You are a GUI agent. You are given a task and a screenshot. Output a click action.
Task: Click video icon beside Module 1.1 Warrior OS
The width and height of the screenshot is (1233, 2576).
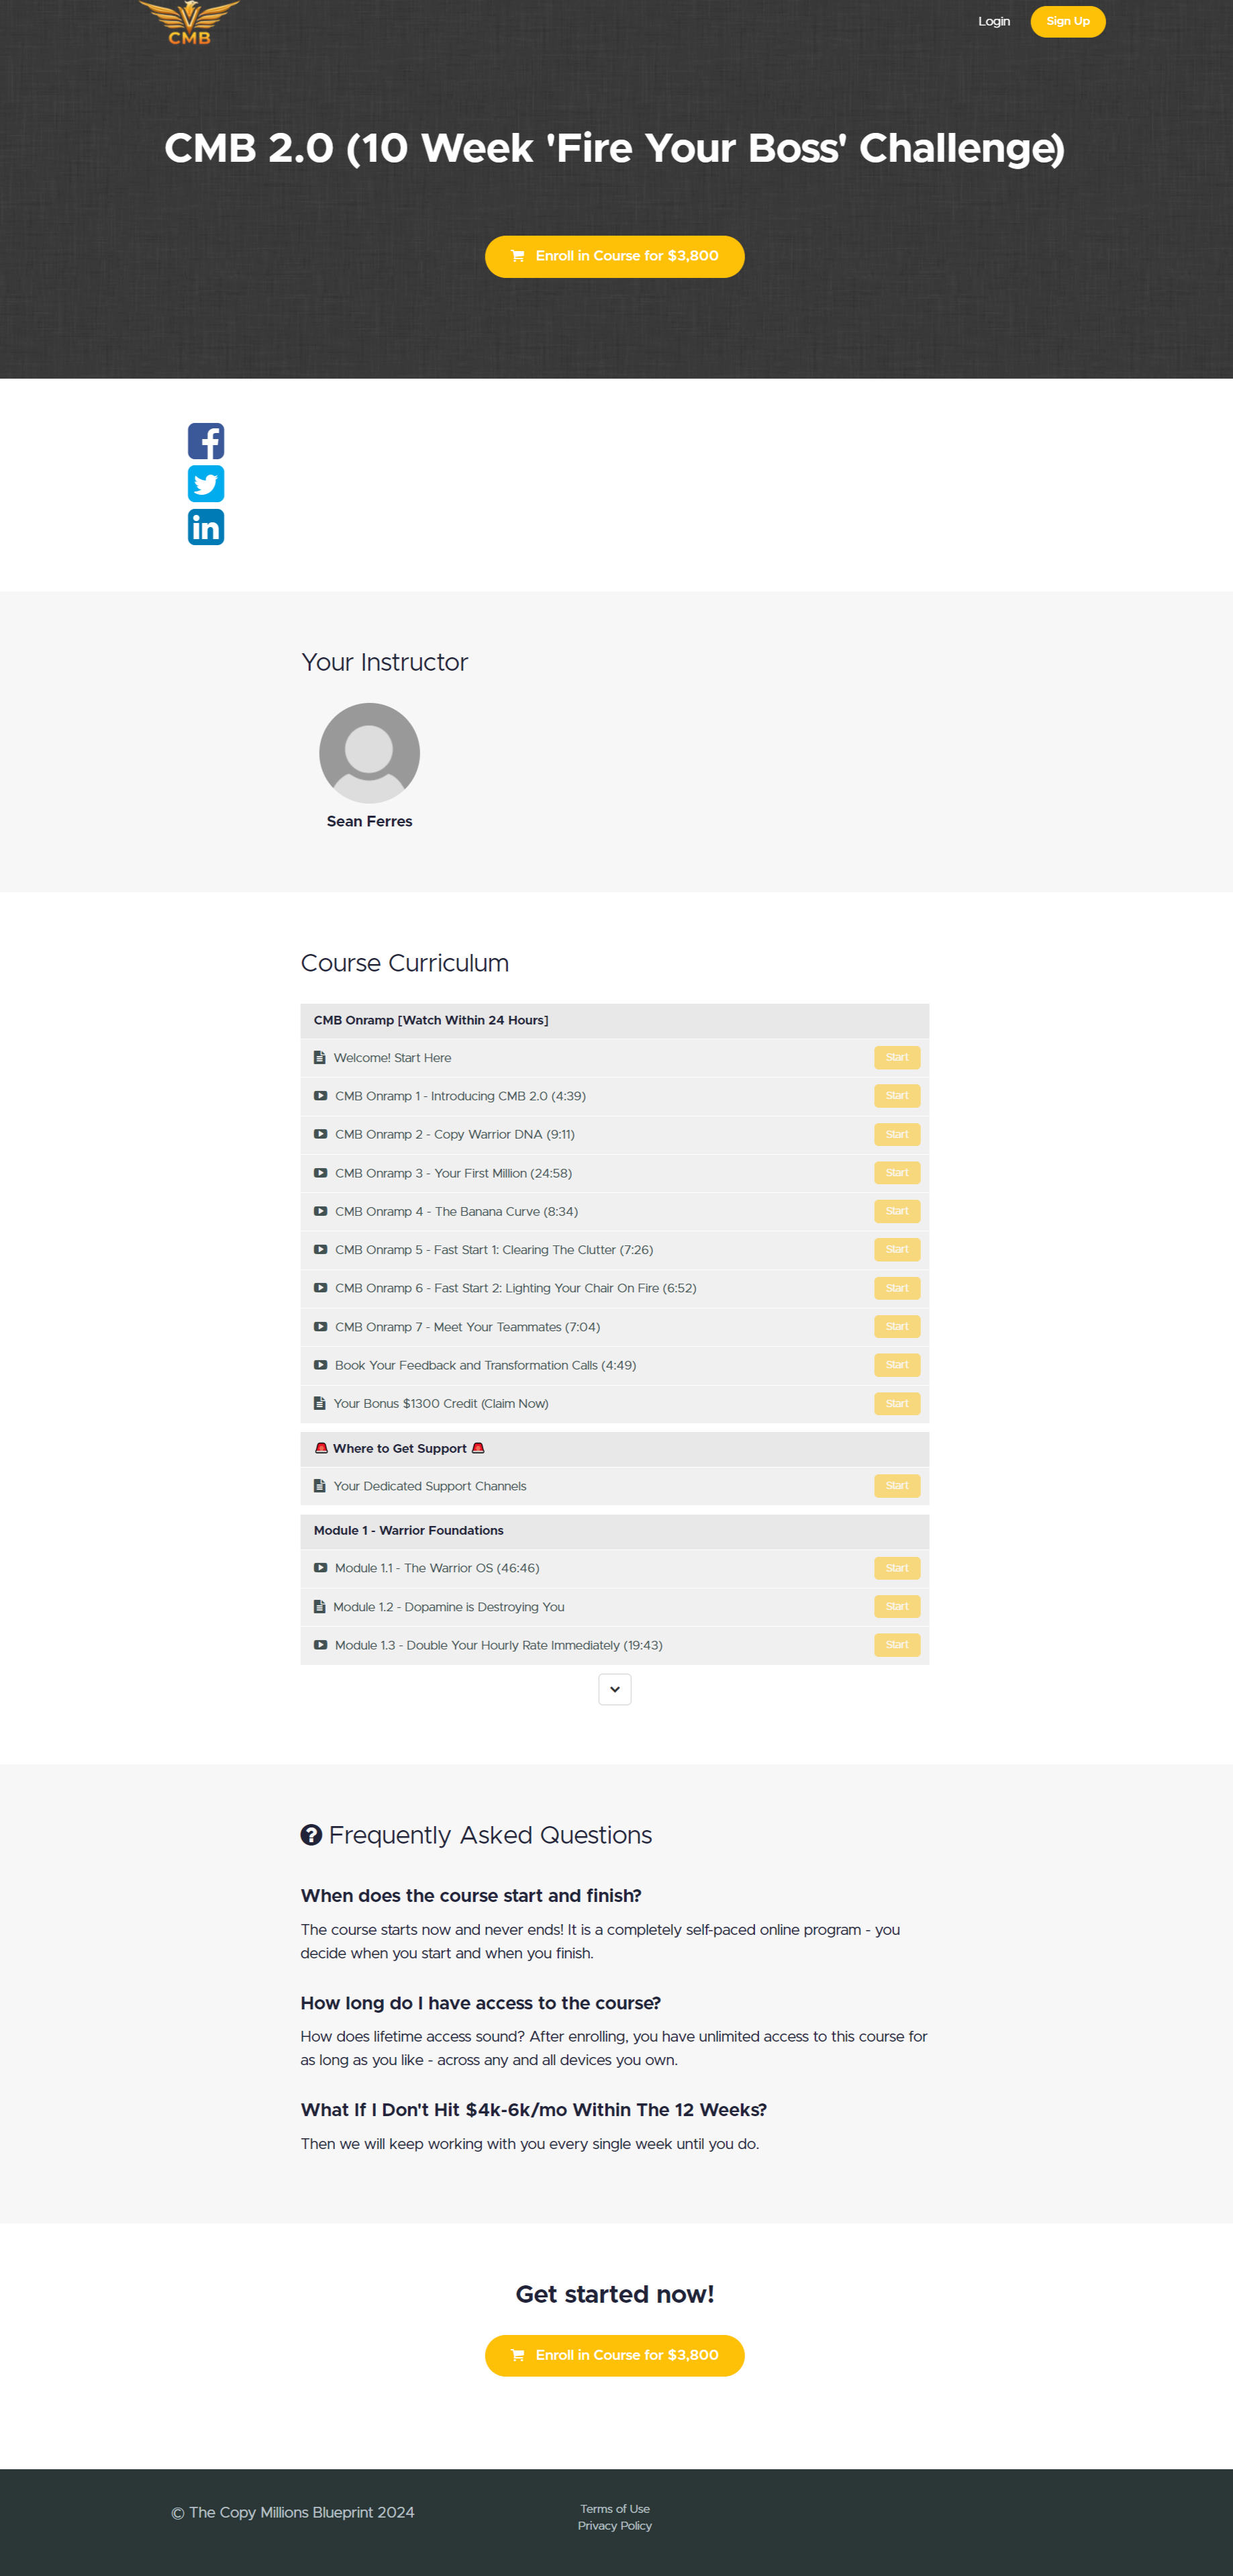(320, 1568)
